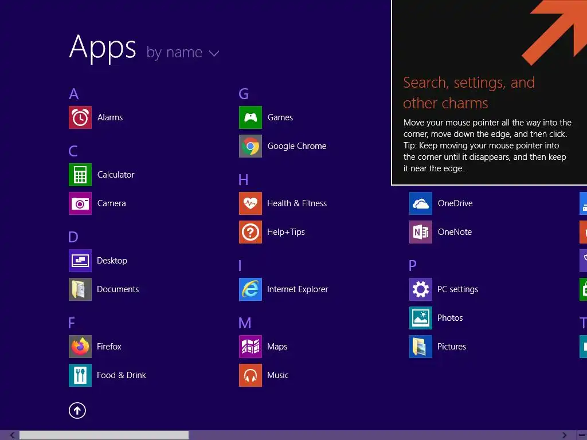Click the 'Documents' text label
587x440 pixels.
[118, 289]
